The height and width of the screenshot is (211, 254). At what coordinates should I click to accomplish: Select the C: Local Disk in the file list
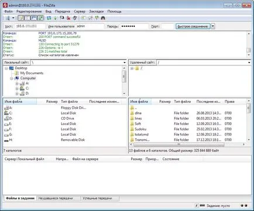(x=64, y=113)
